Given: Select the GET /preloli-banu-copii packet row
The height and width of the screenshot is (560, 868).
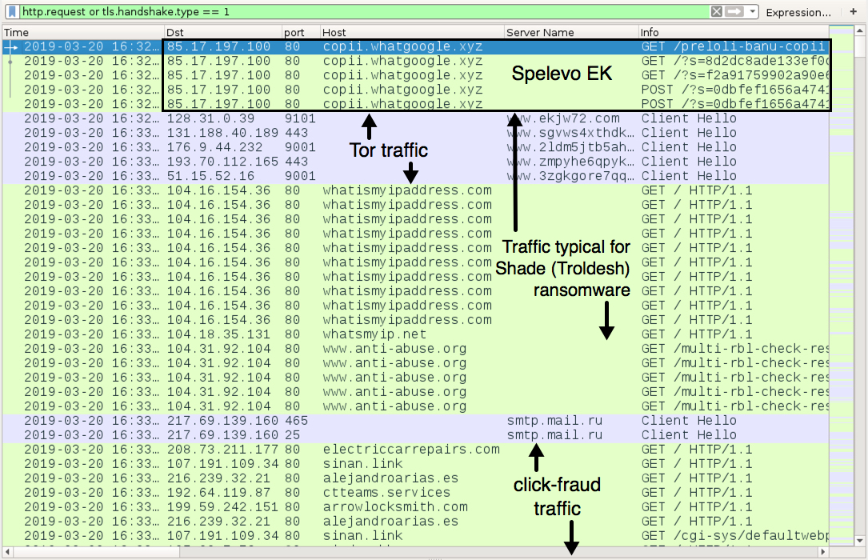Looking at the screenshot, I should [416, 46].
